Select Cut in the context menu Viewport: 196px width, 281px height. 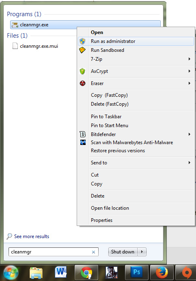(136, 175)
